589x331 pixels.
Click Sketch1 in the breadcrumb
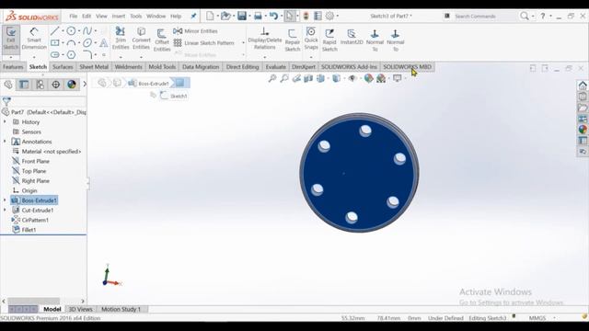pyautogui.click(x=174, y=96)
